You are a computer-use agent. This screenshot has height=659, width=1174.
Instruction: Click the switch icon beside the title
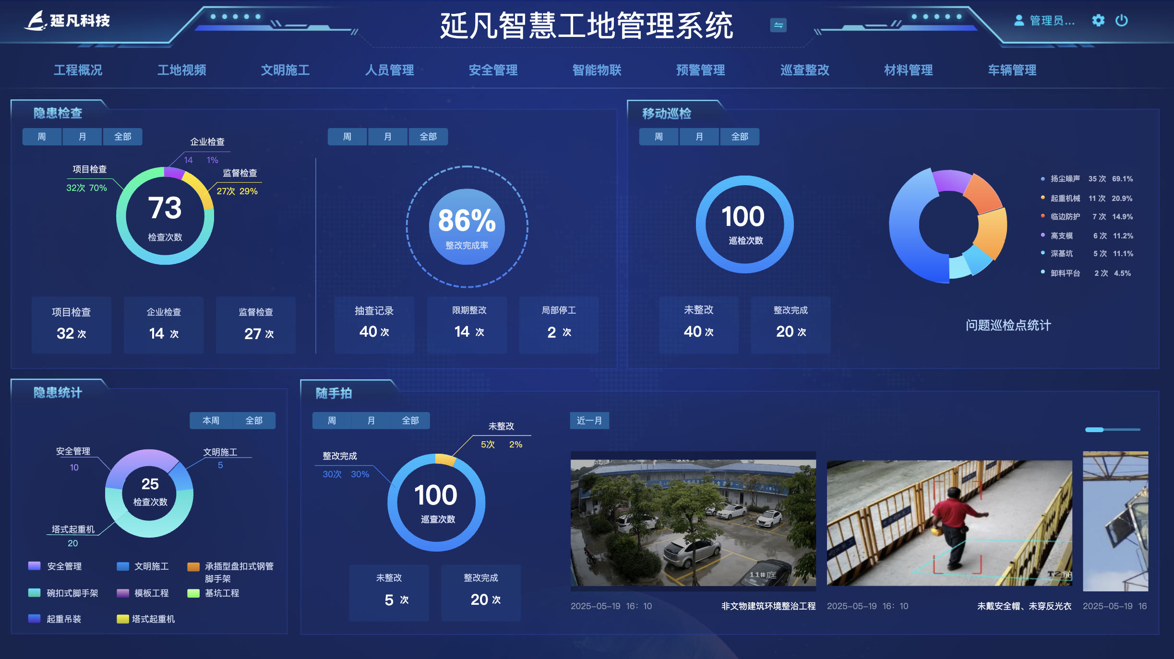(778, 25)
